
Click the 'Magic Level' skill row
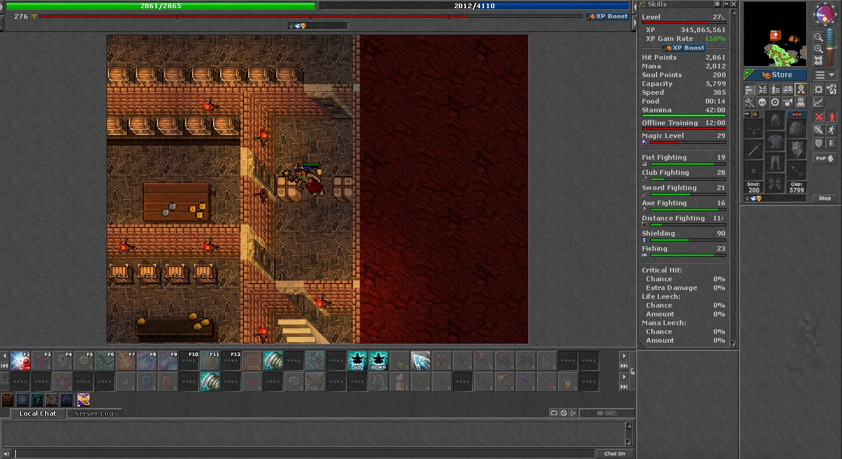point(683,139)
